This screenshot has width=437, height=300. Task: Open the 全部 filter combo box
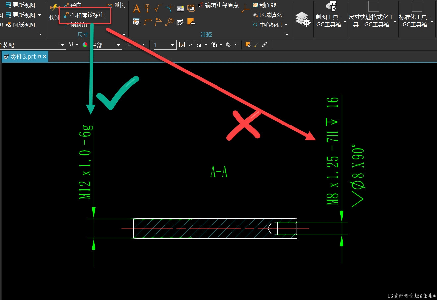pos(106,45)
